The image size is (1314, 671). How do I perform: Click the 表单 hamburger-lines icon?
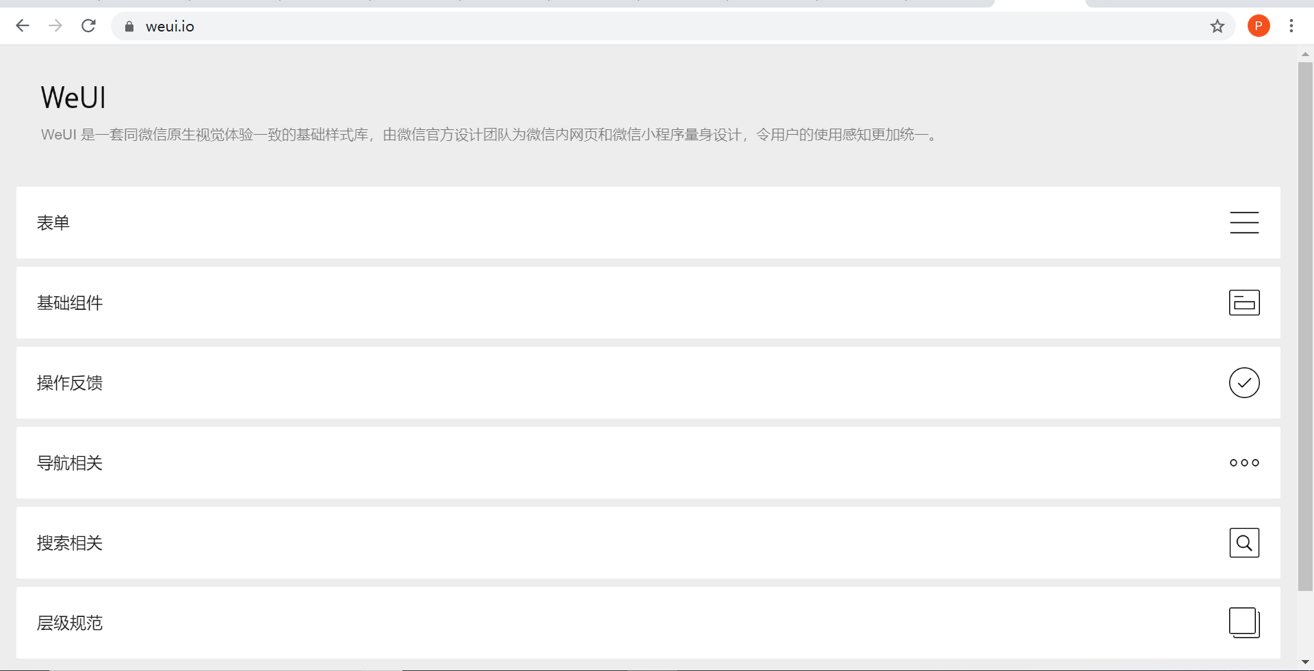tap(1244, 222)
